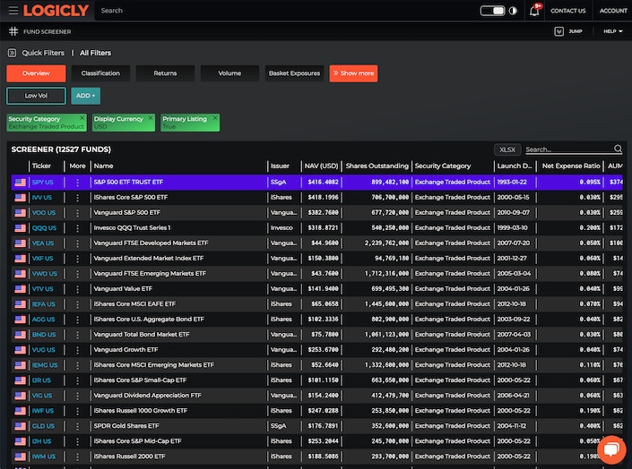632x469 pixels.
Task: Sort by Shares Outstanding column header
Action: pyautogui.click(x=377, y=166)
